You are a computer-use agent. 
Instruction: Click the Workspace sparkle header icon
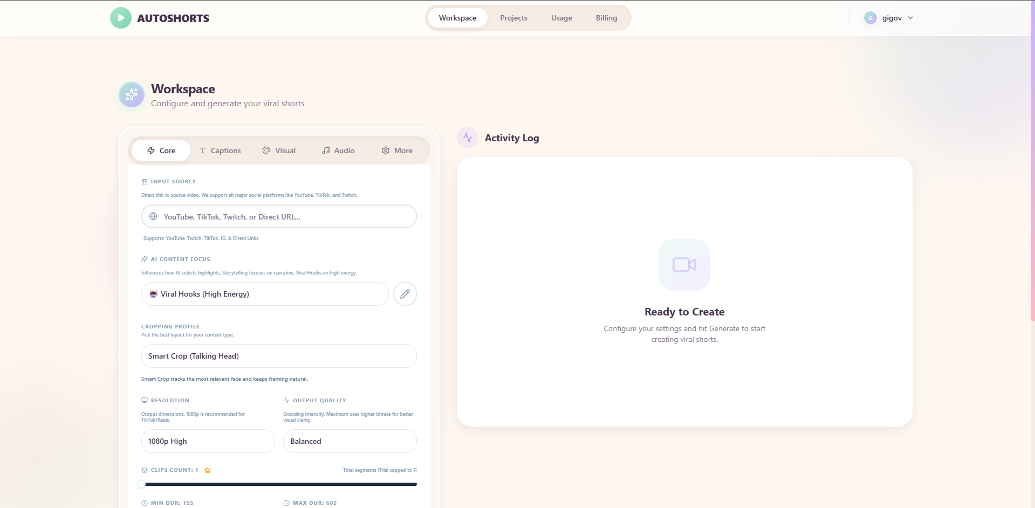point(131,94)
